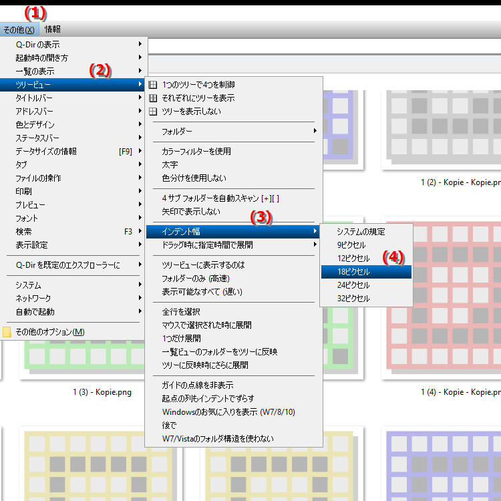The width and height of the screenshot is (501, 501).
Task: Toggle 起点の列もインデントでずらす
Action: click(234, 398)
